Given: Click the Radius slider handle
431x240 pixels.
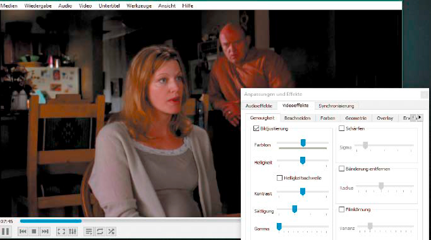Looking at the screenshot, I should pyautogui.click(x=381, y=186).
